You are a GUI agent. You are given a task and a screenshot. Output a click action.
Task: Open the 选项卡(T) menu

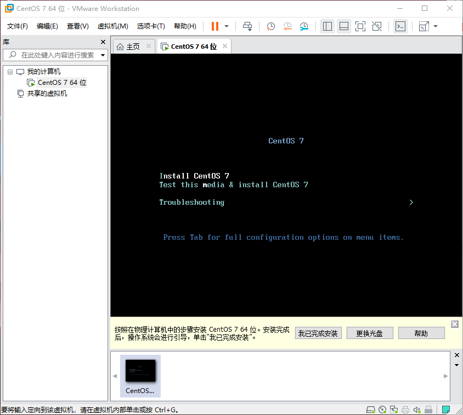coord(151,26)
